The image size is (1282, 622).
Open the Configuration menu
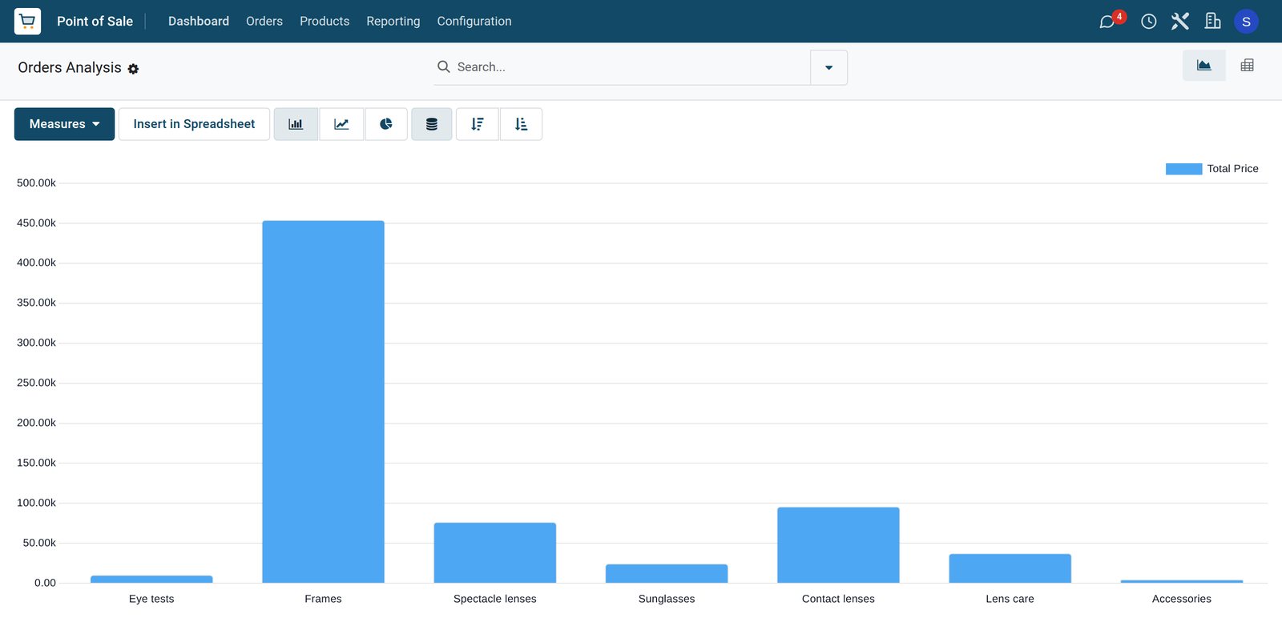(x=474, y=21)
